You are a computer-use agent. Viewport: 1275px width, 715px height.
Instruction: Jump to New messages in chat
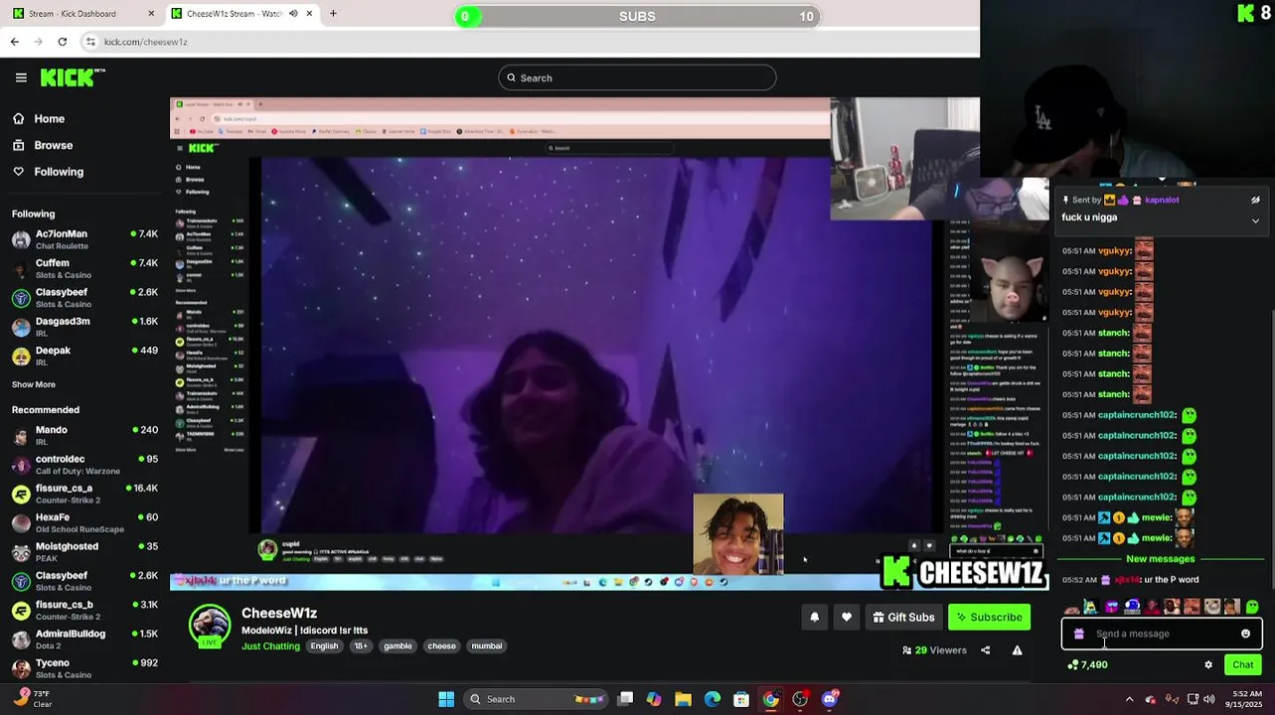coord(1160,558)
